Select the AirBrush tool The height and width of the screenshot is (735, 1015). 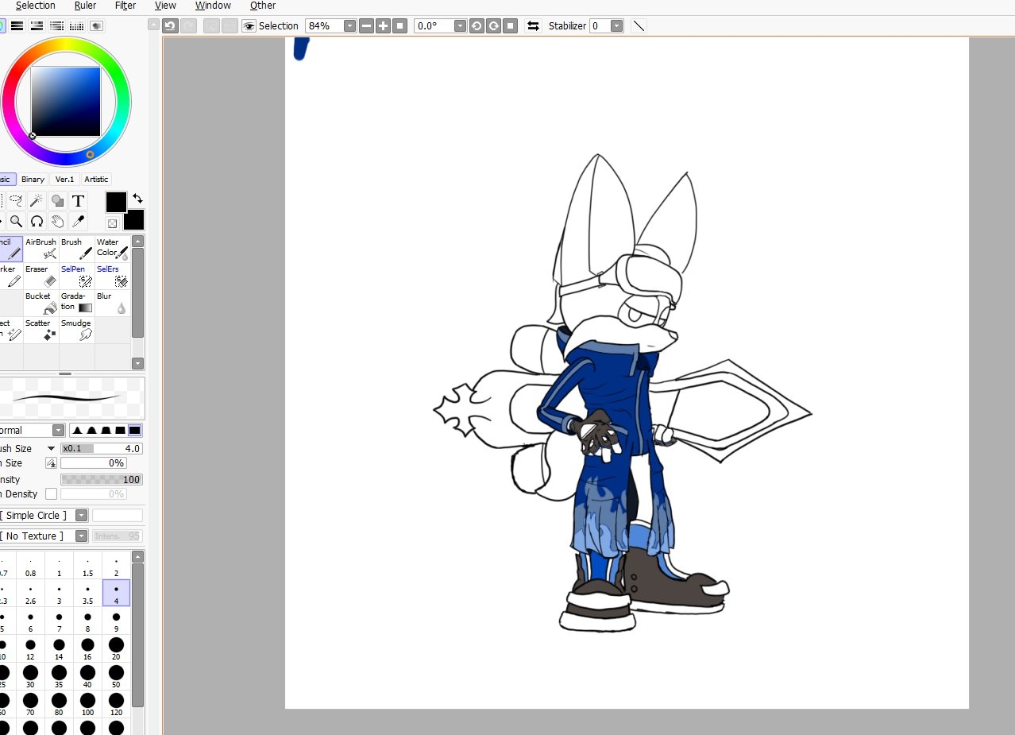[41, 249]
